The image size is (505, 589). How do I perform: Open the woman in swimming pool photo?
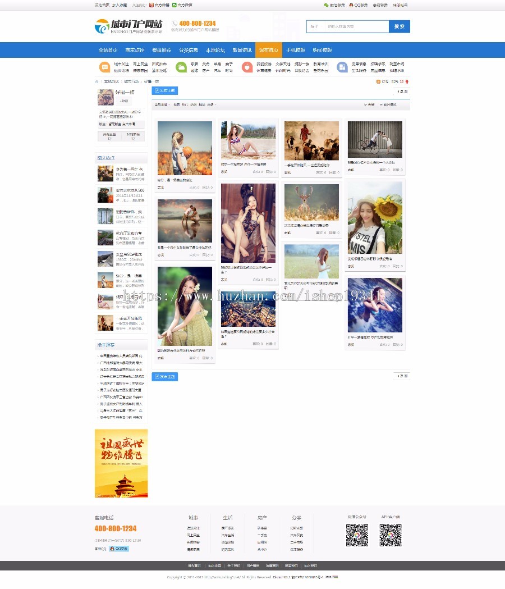(375, 305)
